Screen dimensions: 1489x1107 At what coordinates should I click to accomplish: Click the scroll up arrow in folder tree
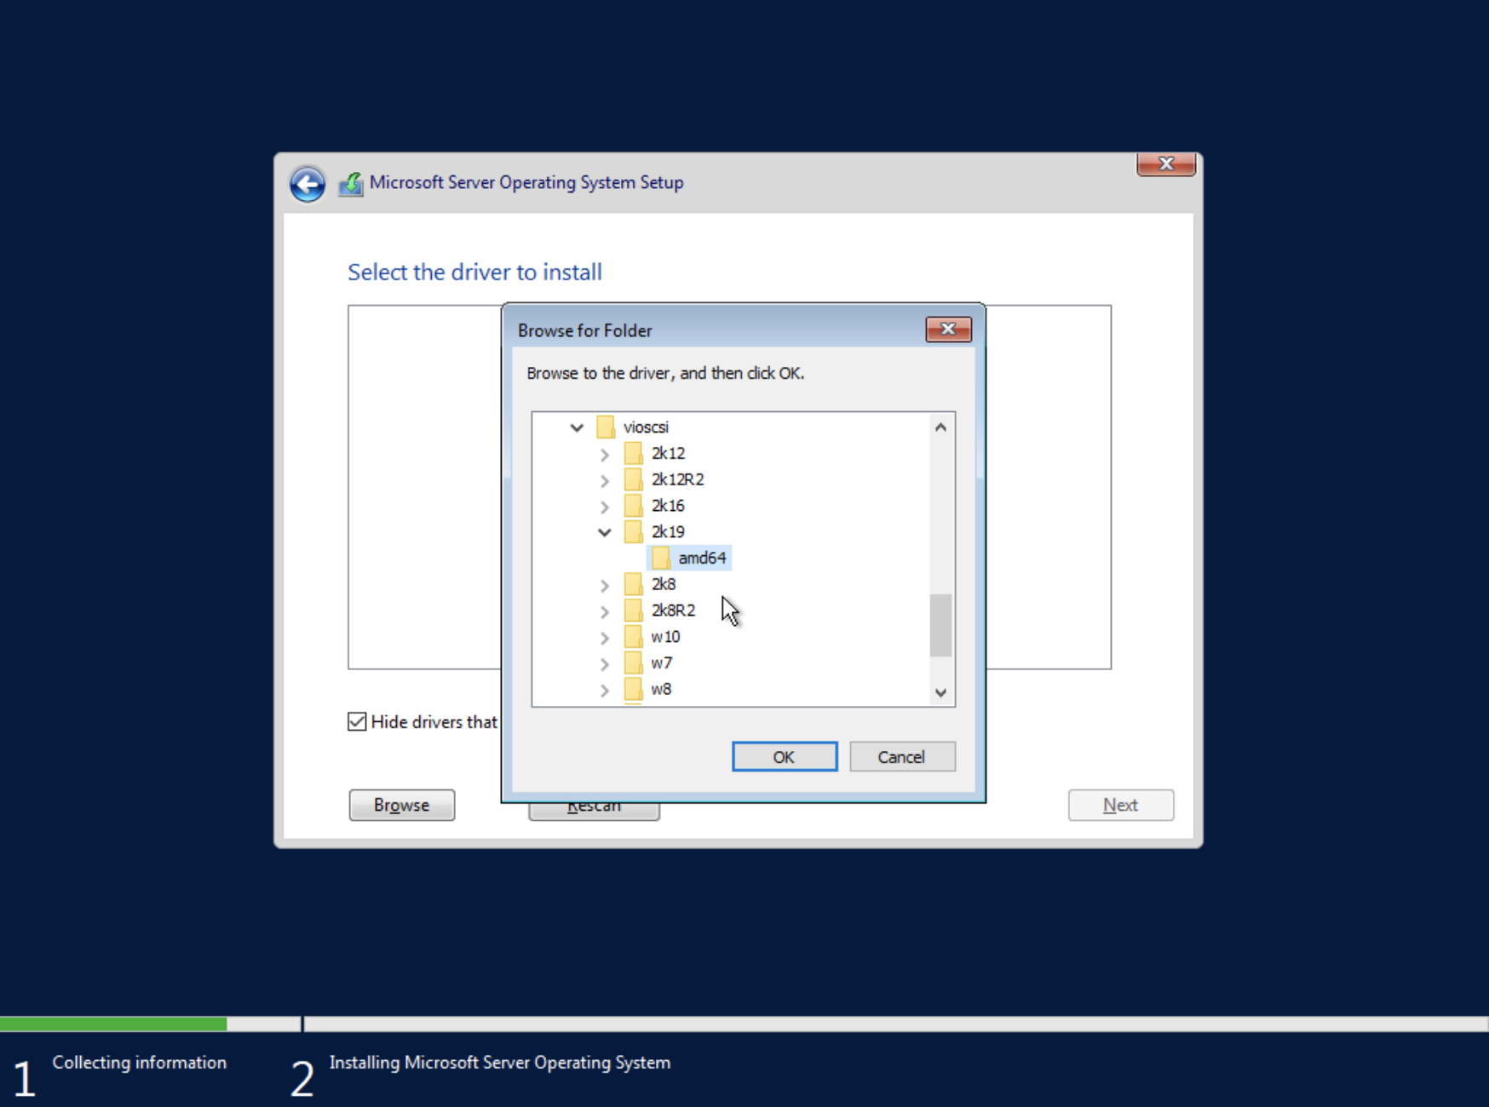tap(940, 427)
